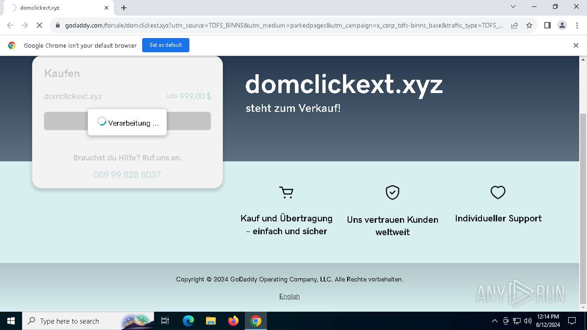Stop loading the page
The image size is (587, 330).
point(39,26)
